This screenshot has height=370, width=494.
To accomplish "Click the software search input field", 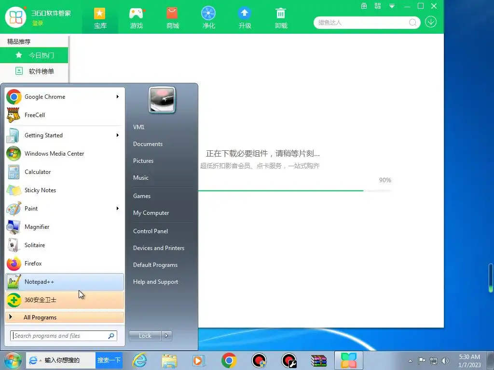I will pyautogui.click(x=362, y=22).
